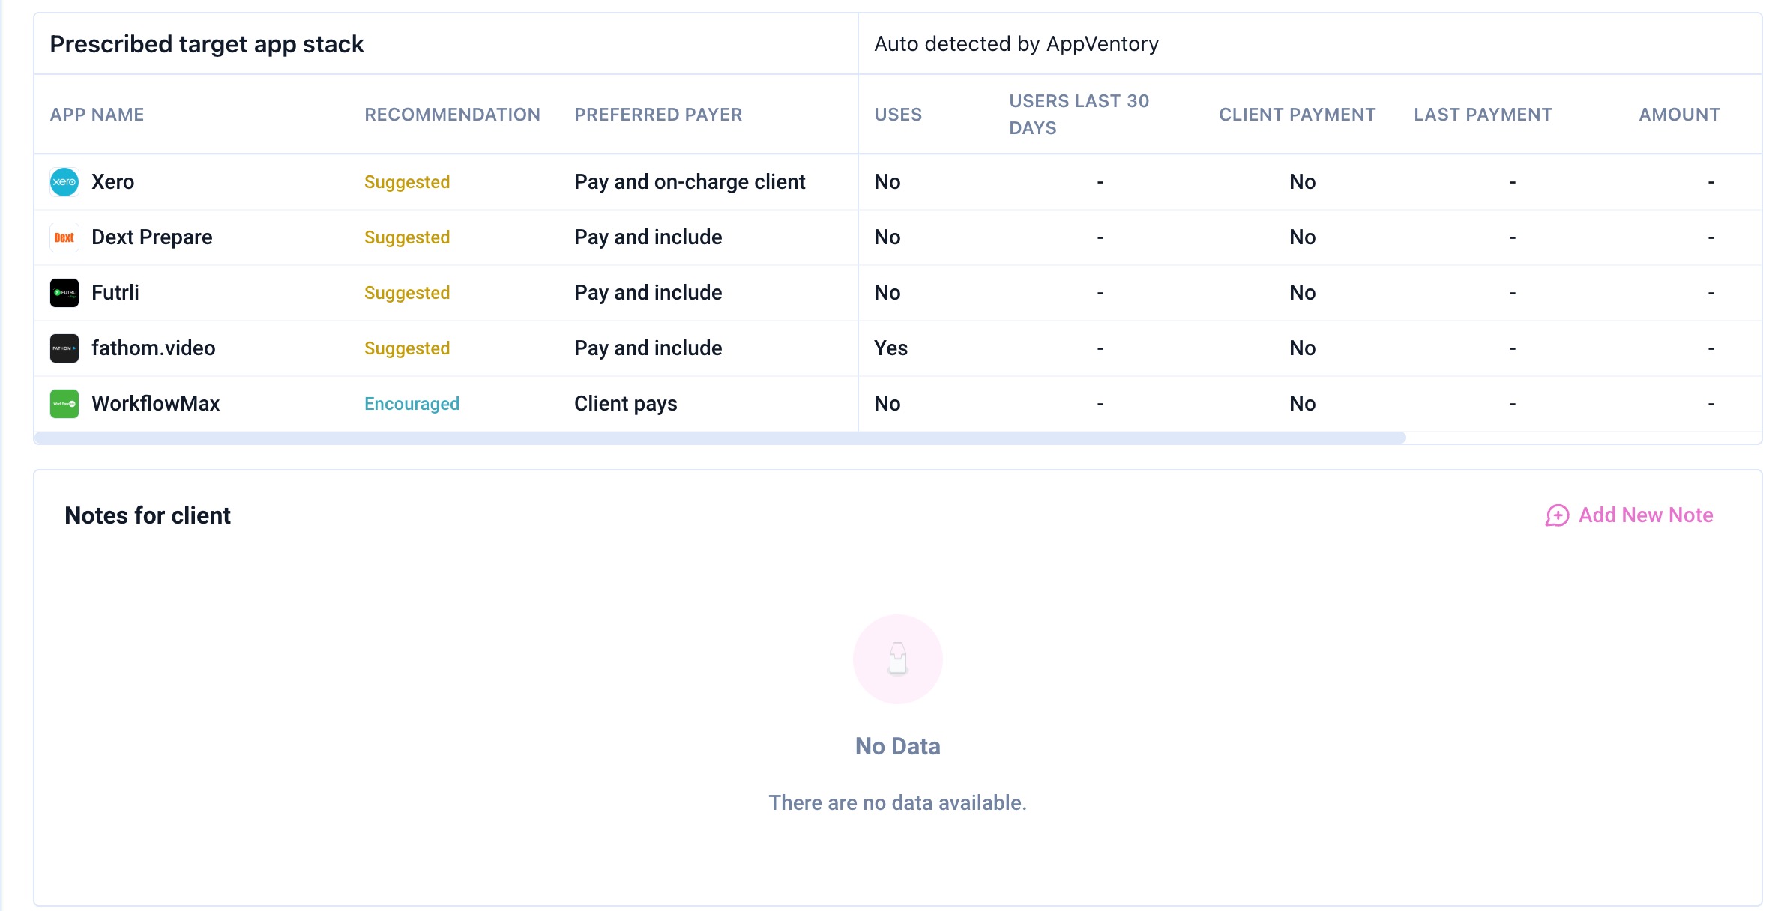Click the 'Auto detected by AppVentory' heading
Viewport: 1775px width, 911px height.
1016,44
